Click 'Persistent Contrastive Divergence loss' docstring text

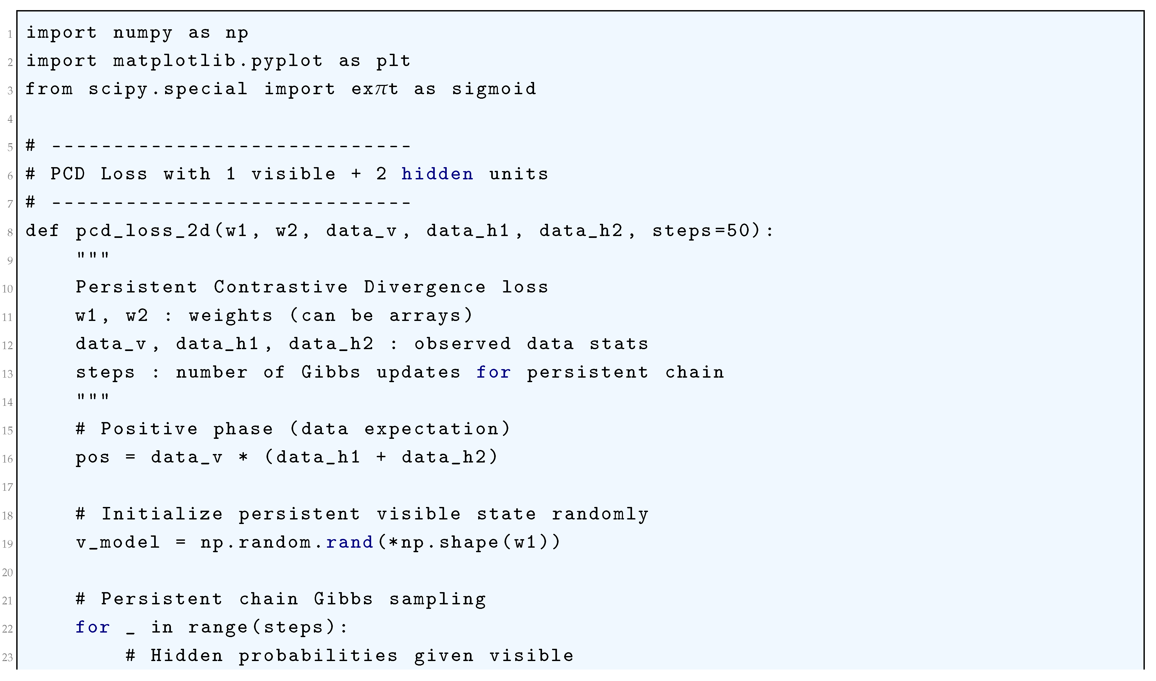pyautogui.click(x=312, y=287)
